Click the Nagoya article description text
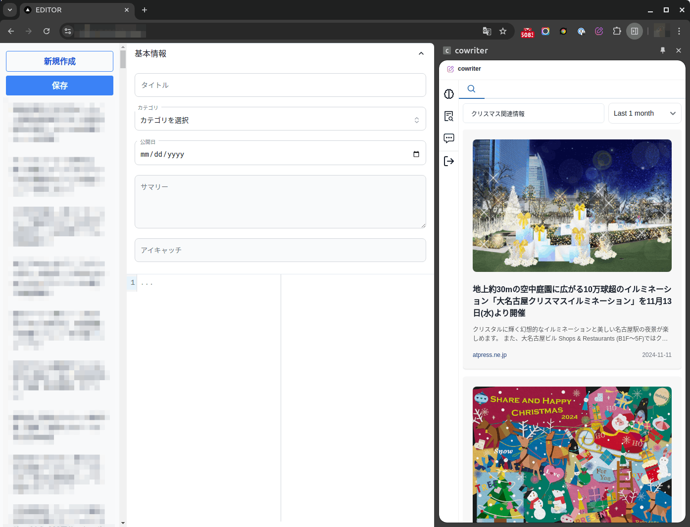 [571, 334]
